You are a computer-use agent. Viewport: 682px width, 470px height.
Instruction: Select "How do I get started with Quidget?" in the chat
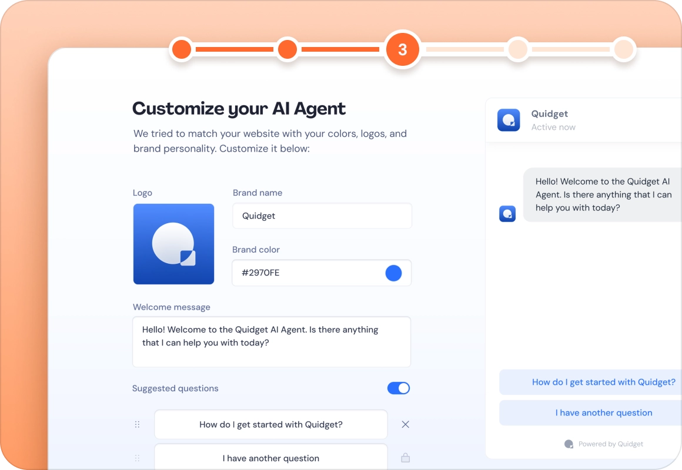pos(604,382)
